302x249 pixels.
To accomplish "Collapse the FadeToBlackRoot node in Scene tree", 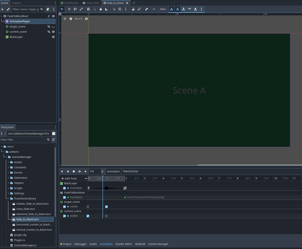I will pyautogui.click(x=2, y=16).
